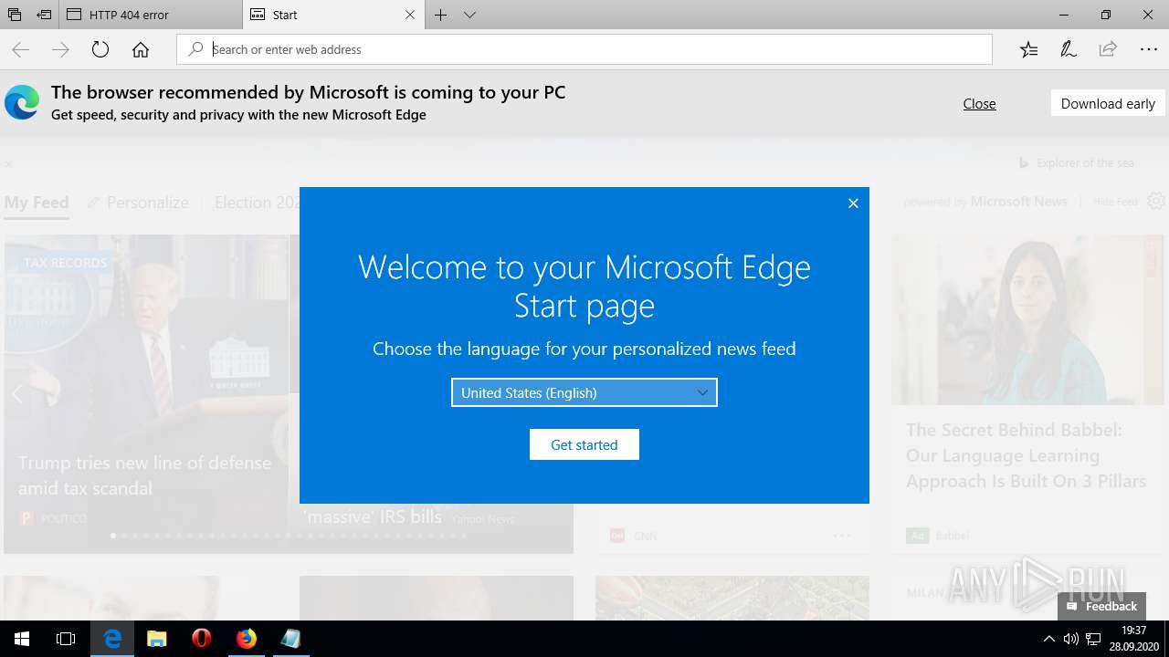The width and height of the screenshot is (1169, 657).
Task: Click the browser Forward arrow
Action: point(60,49)
